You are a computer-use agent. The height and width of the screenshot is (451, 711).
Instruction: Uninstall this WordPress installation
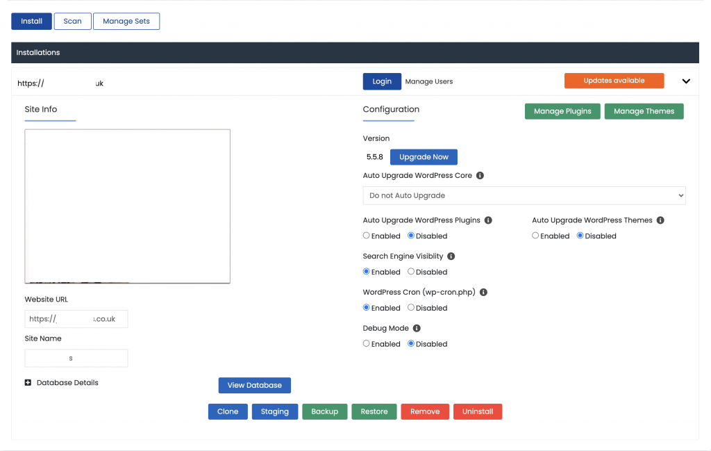tap(478, 411)
